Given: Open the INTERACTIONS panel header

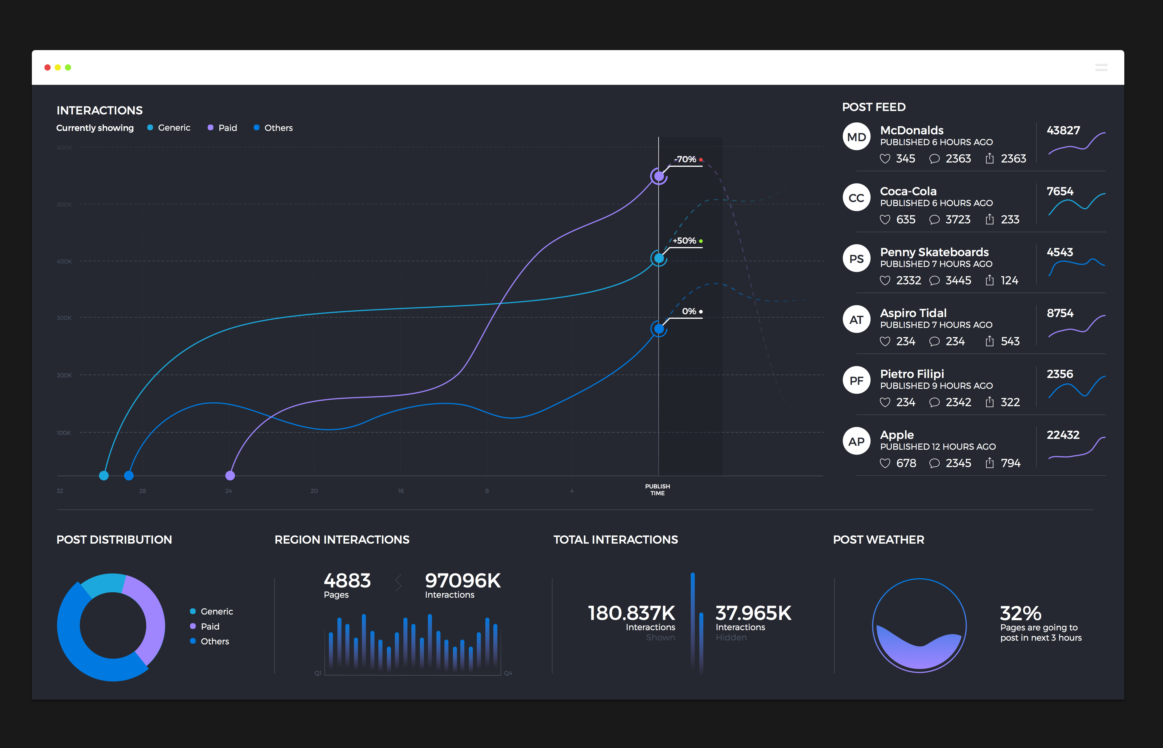Looking at the screenshot, I should 100,110.
